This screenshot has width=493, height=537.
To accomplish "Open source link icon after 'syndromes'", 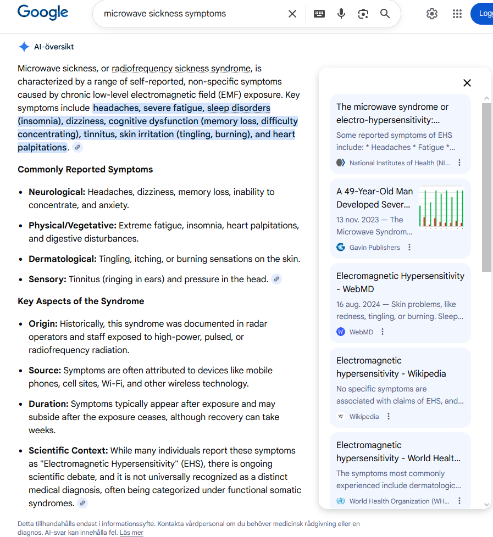I will pyautogui.click(x=82, y=503).
